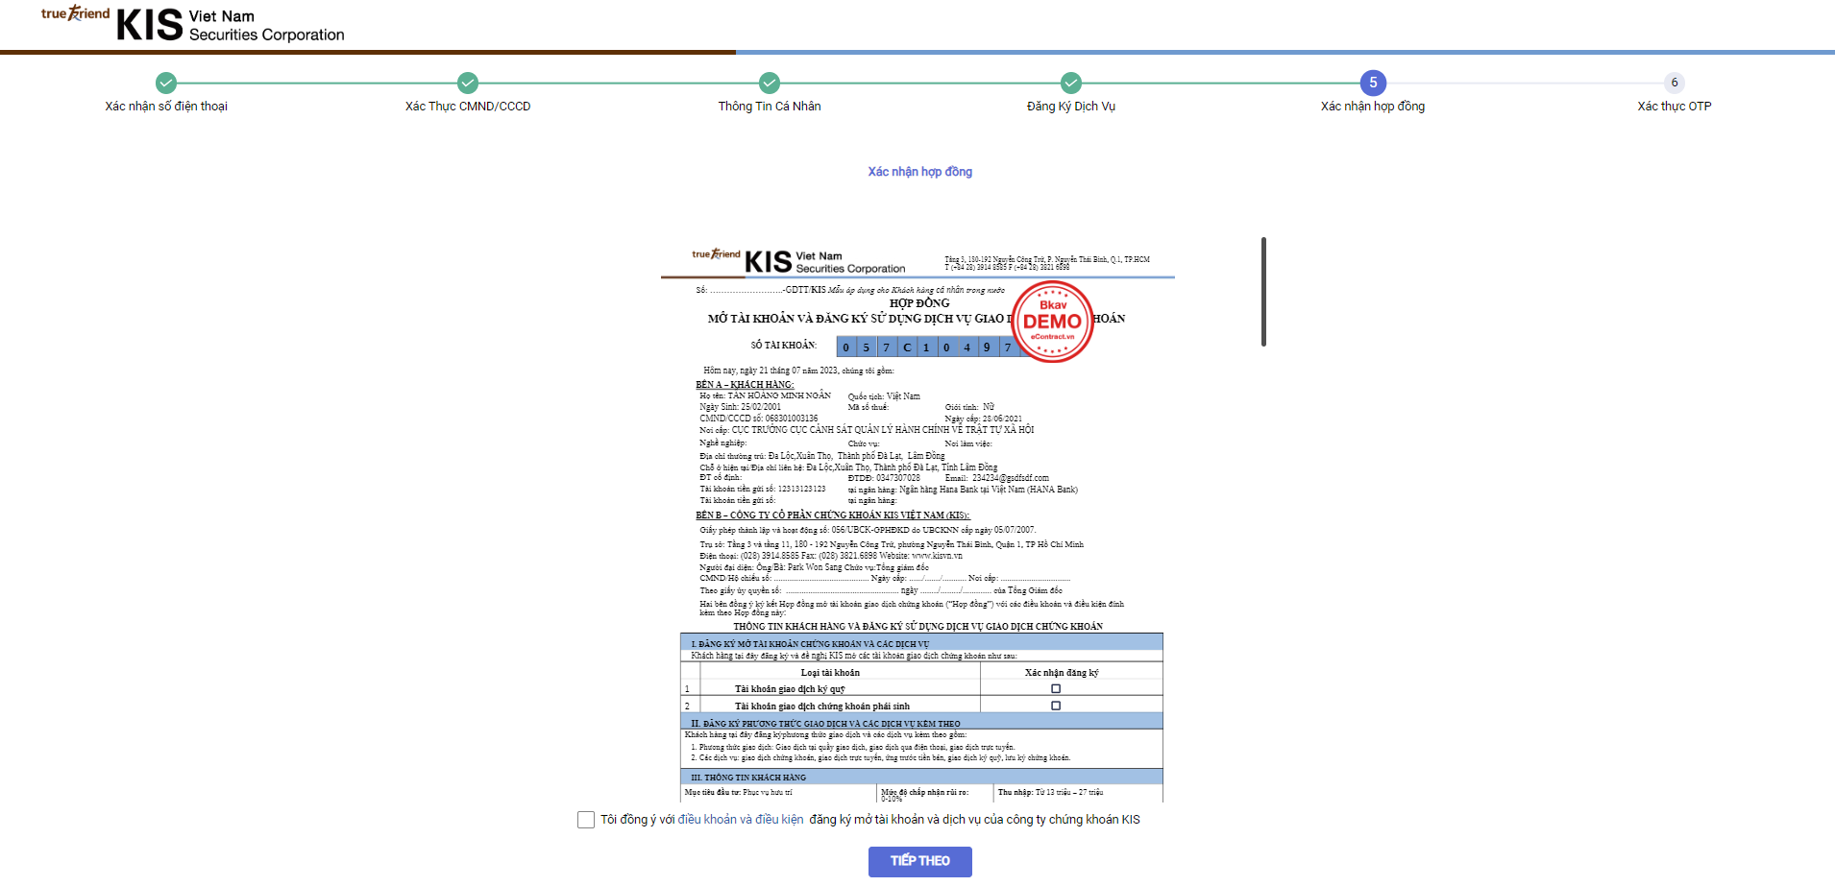Image resolution: width=1835 pixels, height=886 pixels.
Task: Select the Xác nhận số điện thoại step label
Action: 166,107
